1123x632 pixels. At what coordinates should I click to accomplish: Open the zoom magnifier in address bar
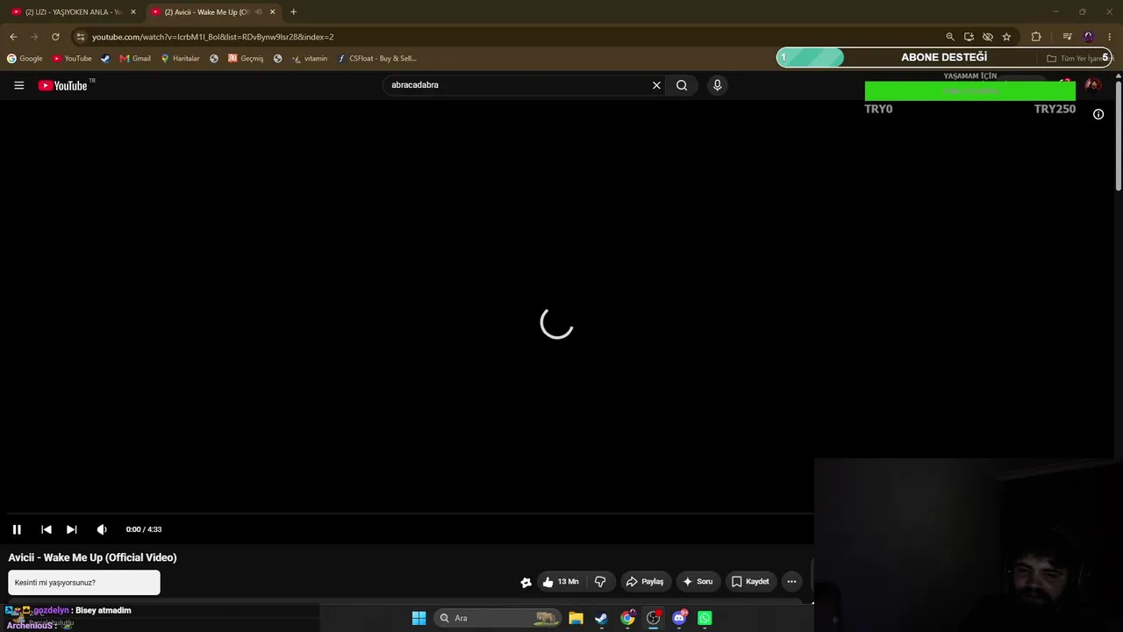(x=949, y=37)
